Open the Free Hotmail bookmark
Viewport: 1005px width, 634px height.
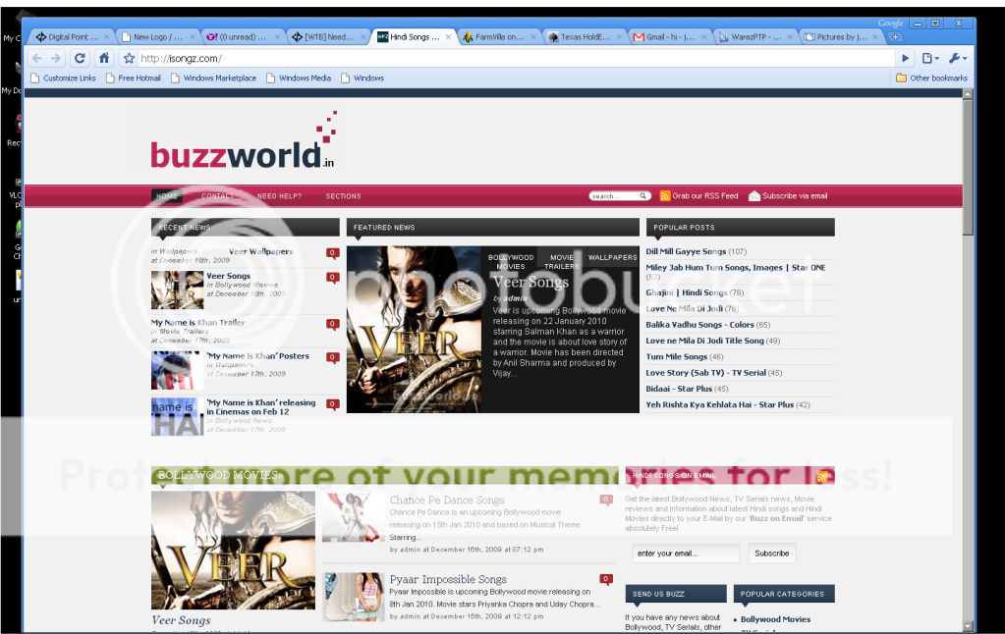click(134, 79)
